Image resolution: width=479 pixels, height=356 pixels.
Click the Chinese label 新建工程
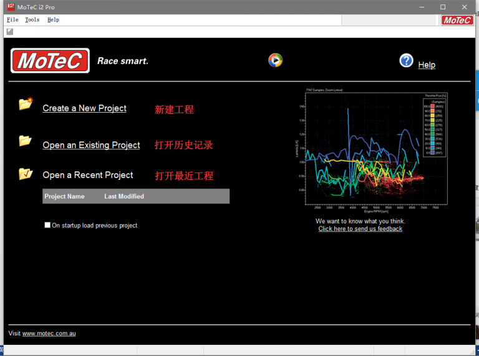(174, 110)
